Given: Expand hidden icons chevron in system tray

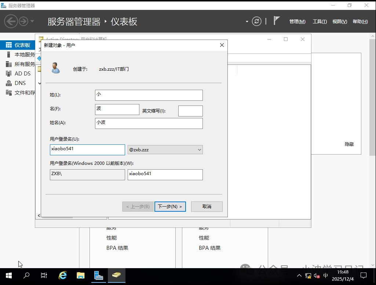Looking at the screenshot, I should click(x=299, y=275).
